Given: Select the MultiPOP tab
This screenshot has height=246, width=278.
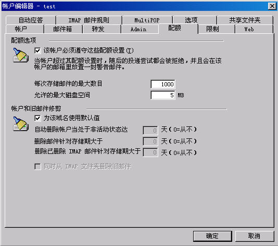Looking at the screenshot, I should point(147,20).
